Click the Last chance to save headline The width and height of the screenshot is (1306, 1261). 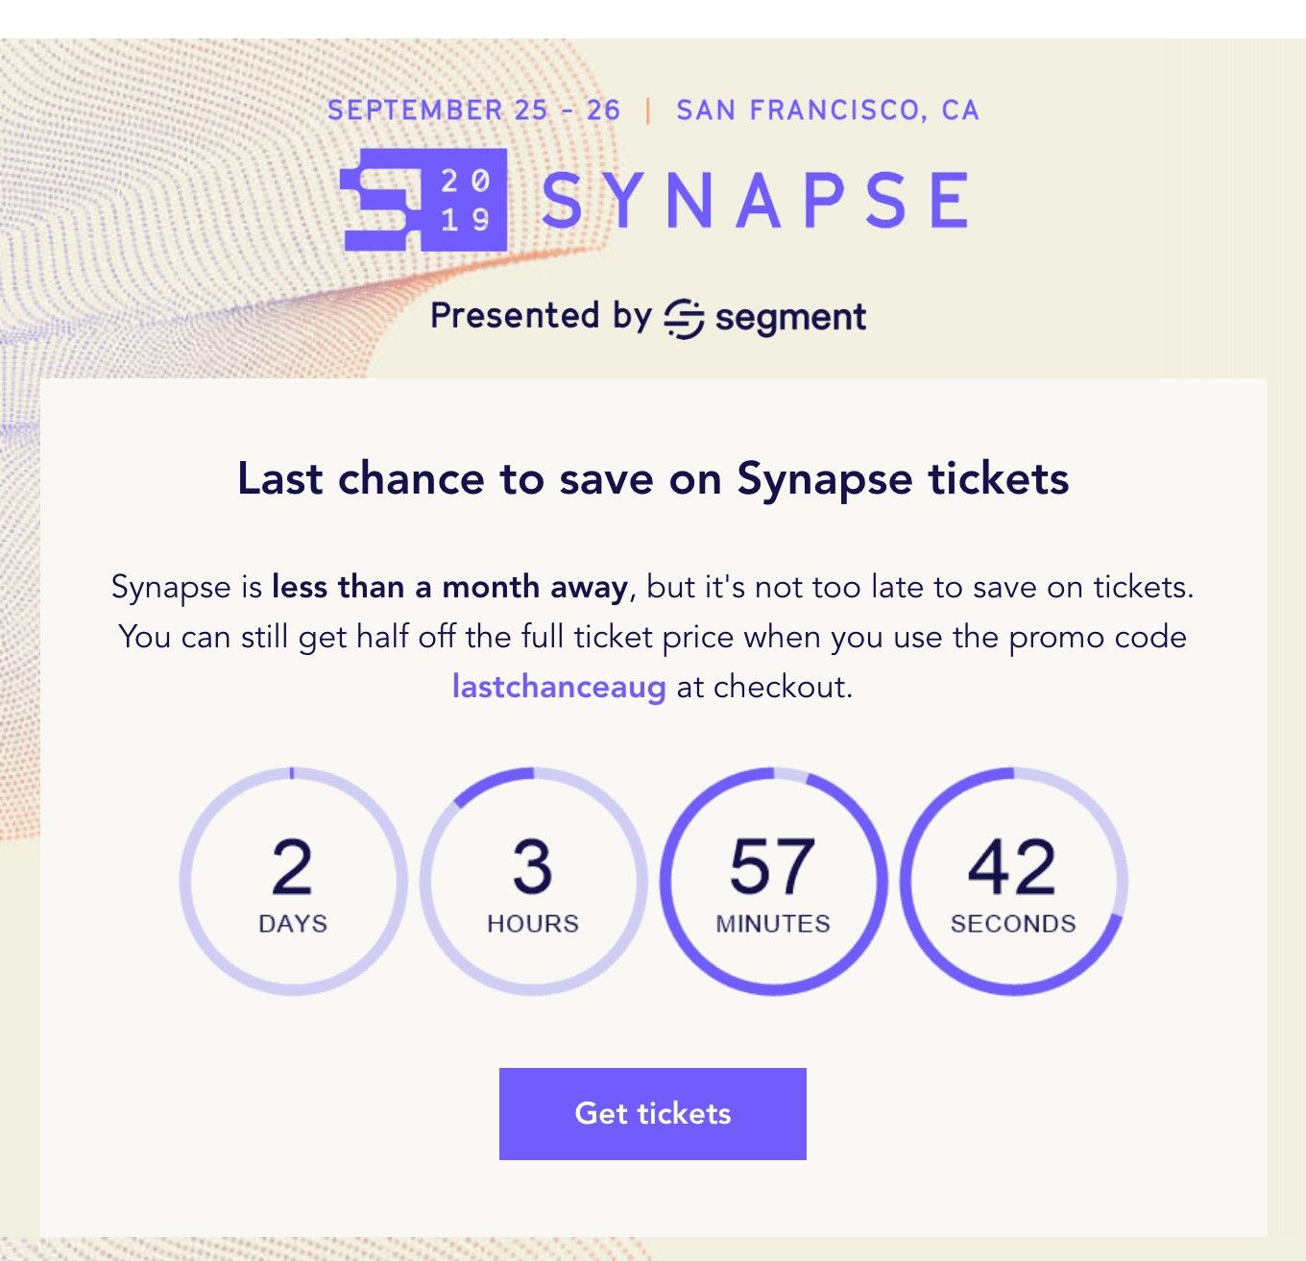click(653, 478)
